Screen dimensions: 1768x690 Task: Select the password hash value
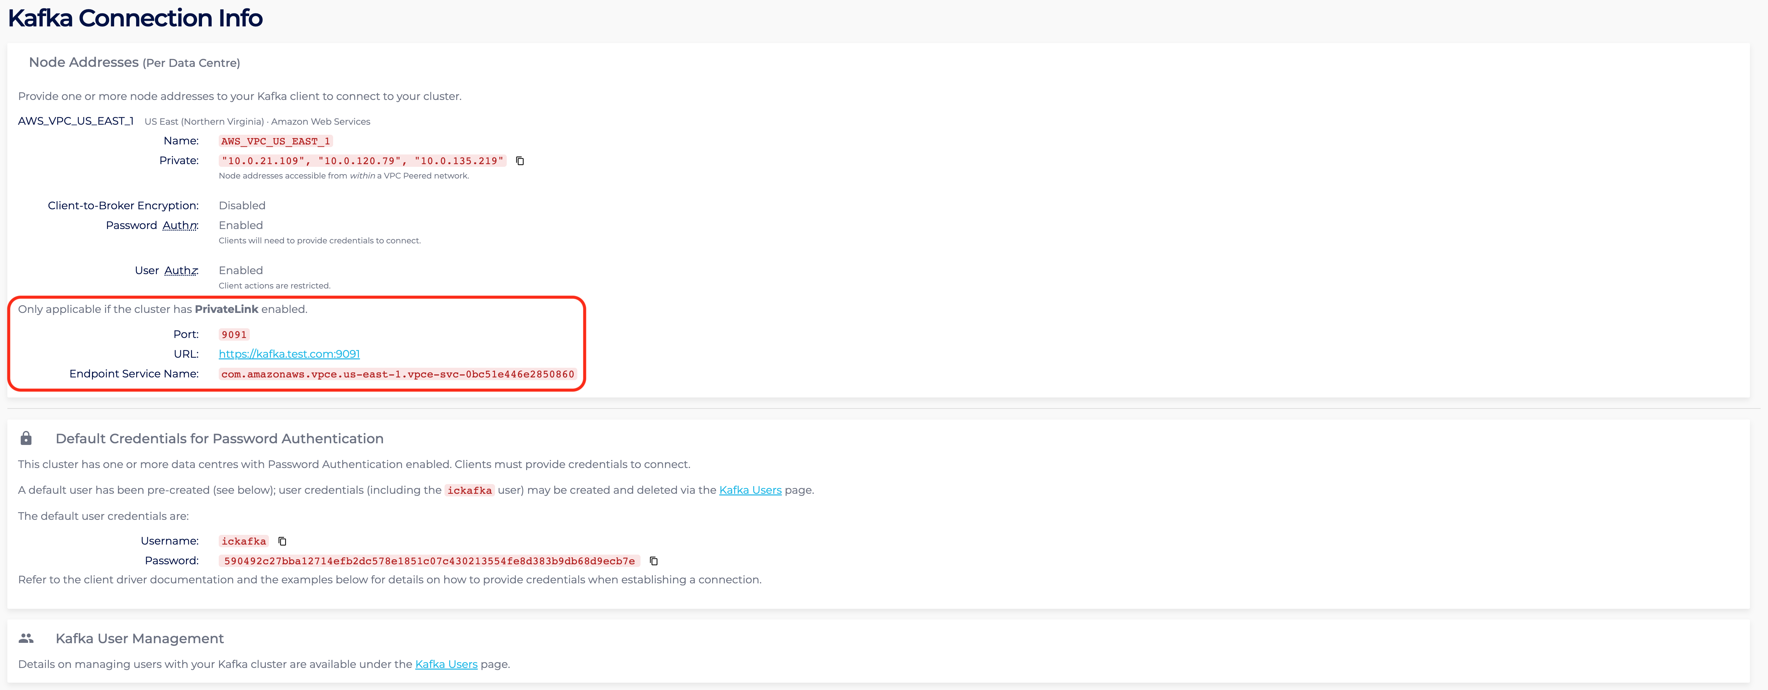tap(430, 561)
